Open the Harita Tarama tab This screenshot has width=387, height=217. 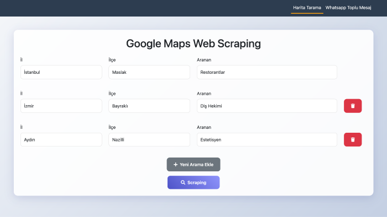tap(307, 8)
